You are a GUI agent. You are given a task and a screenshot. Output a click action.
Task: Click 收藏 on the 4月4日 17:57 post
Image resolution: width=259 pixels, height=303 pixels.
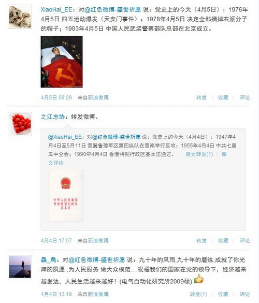223,240
